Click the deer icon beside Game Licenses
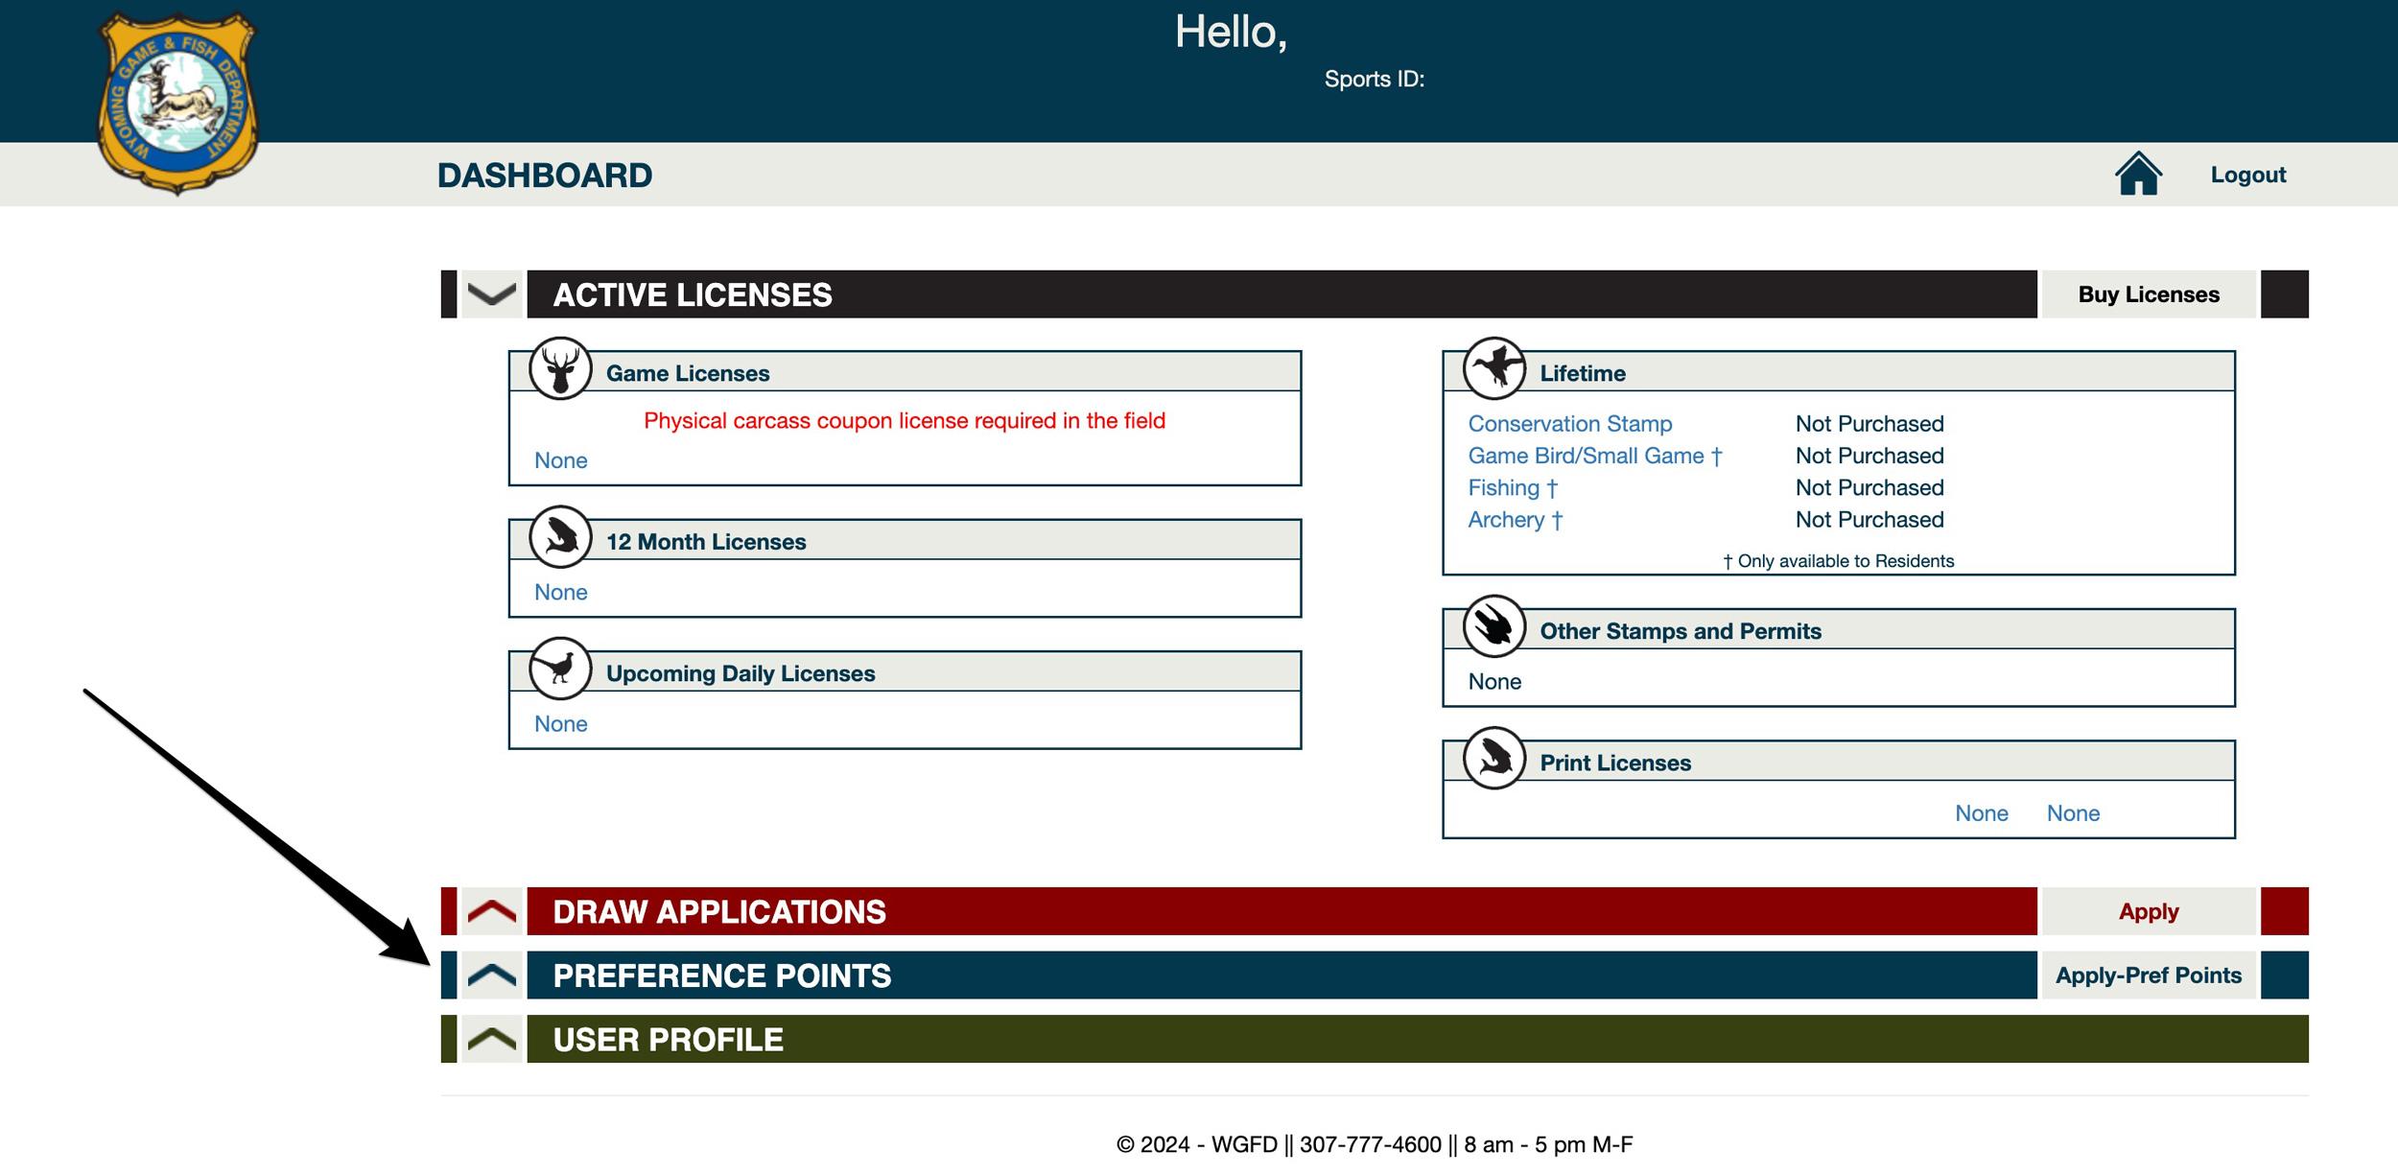Image resolution: width=2398 pixels, height=1175 pixels. click(561, 369)
